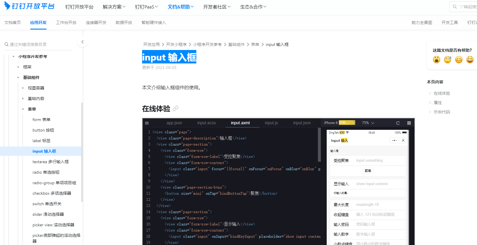Collapse the 基础组件 tree node

pos(18,77)
